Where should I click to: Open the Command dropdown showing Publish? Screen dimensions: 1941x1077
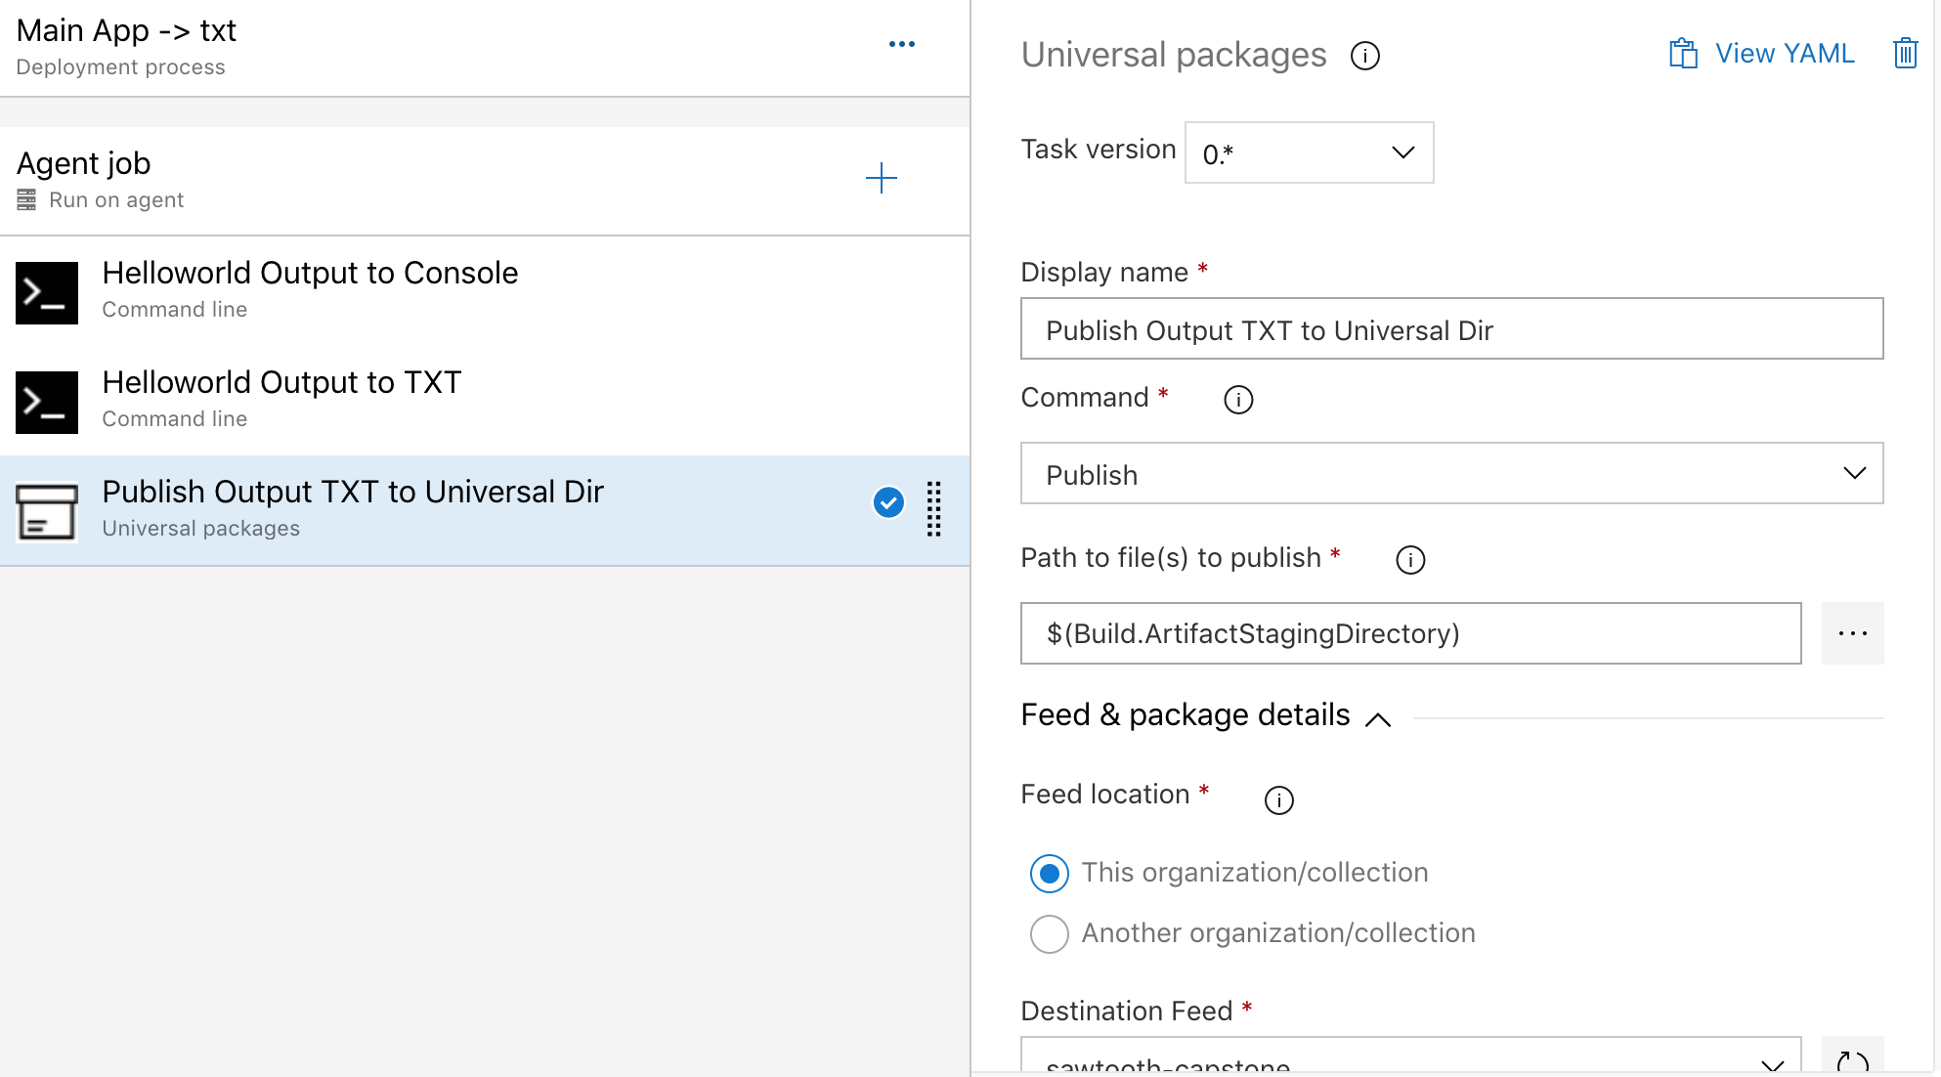point(1450,474)
